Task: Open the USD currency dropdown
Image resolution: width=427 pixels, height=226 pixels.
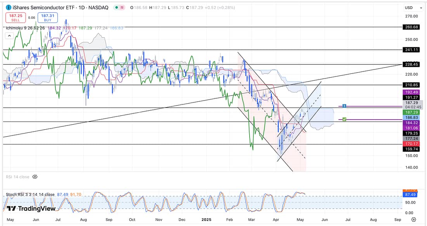Action: click(x=413, y=8)
